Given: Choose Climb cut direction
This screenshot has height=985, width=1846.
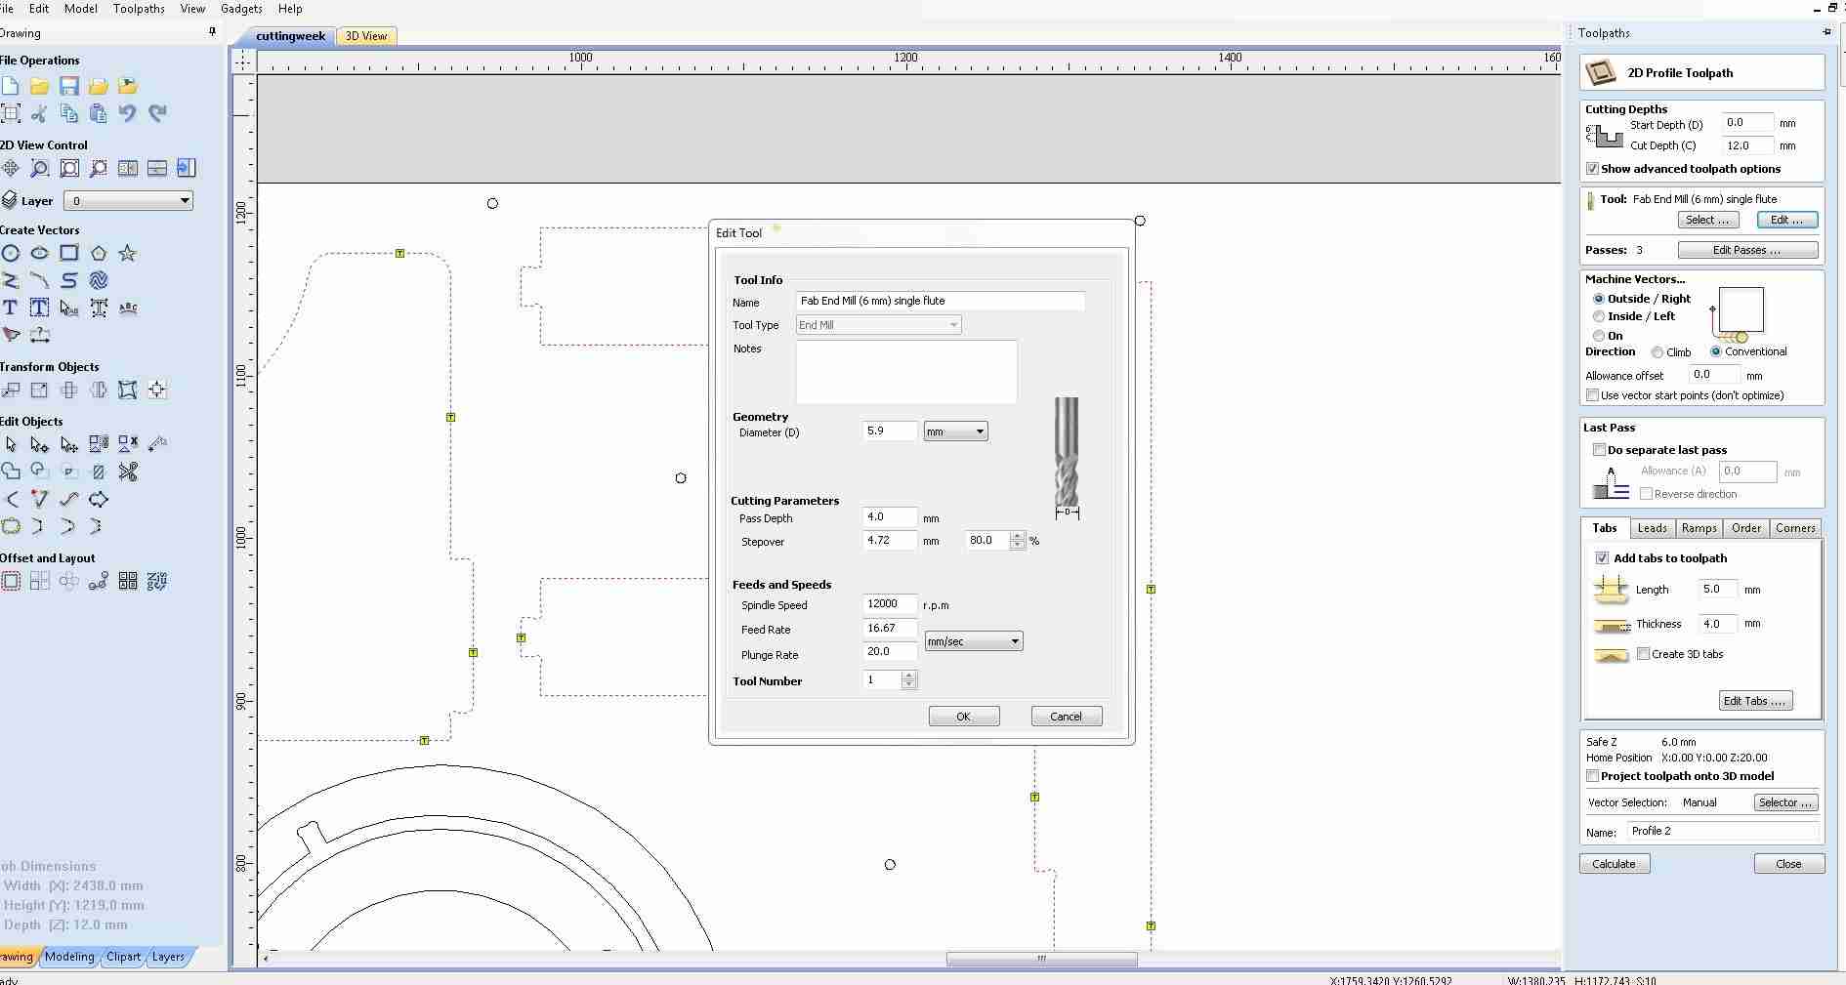Looking at the screenshot, I should click(x=1657, y=352).
